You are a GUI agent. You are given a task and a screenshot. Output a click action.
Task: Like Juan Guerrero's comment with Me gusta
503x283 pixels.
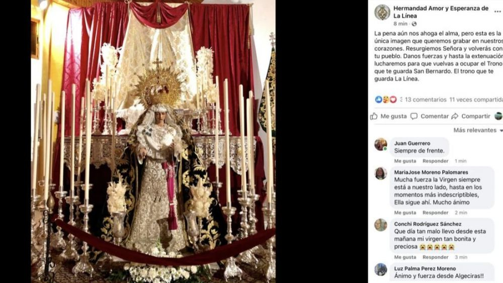pos(405,161)
